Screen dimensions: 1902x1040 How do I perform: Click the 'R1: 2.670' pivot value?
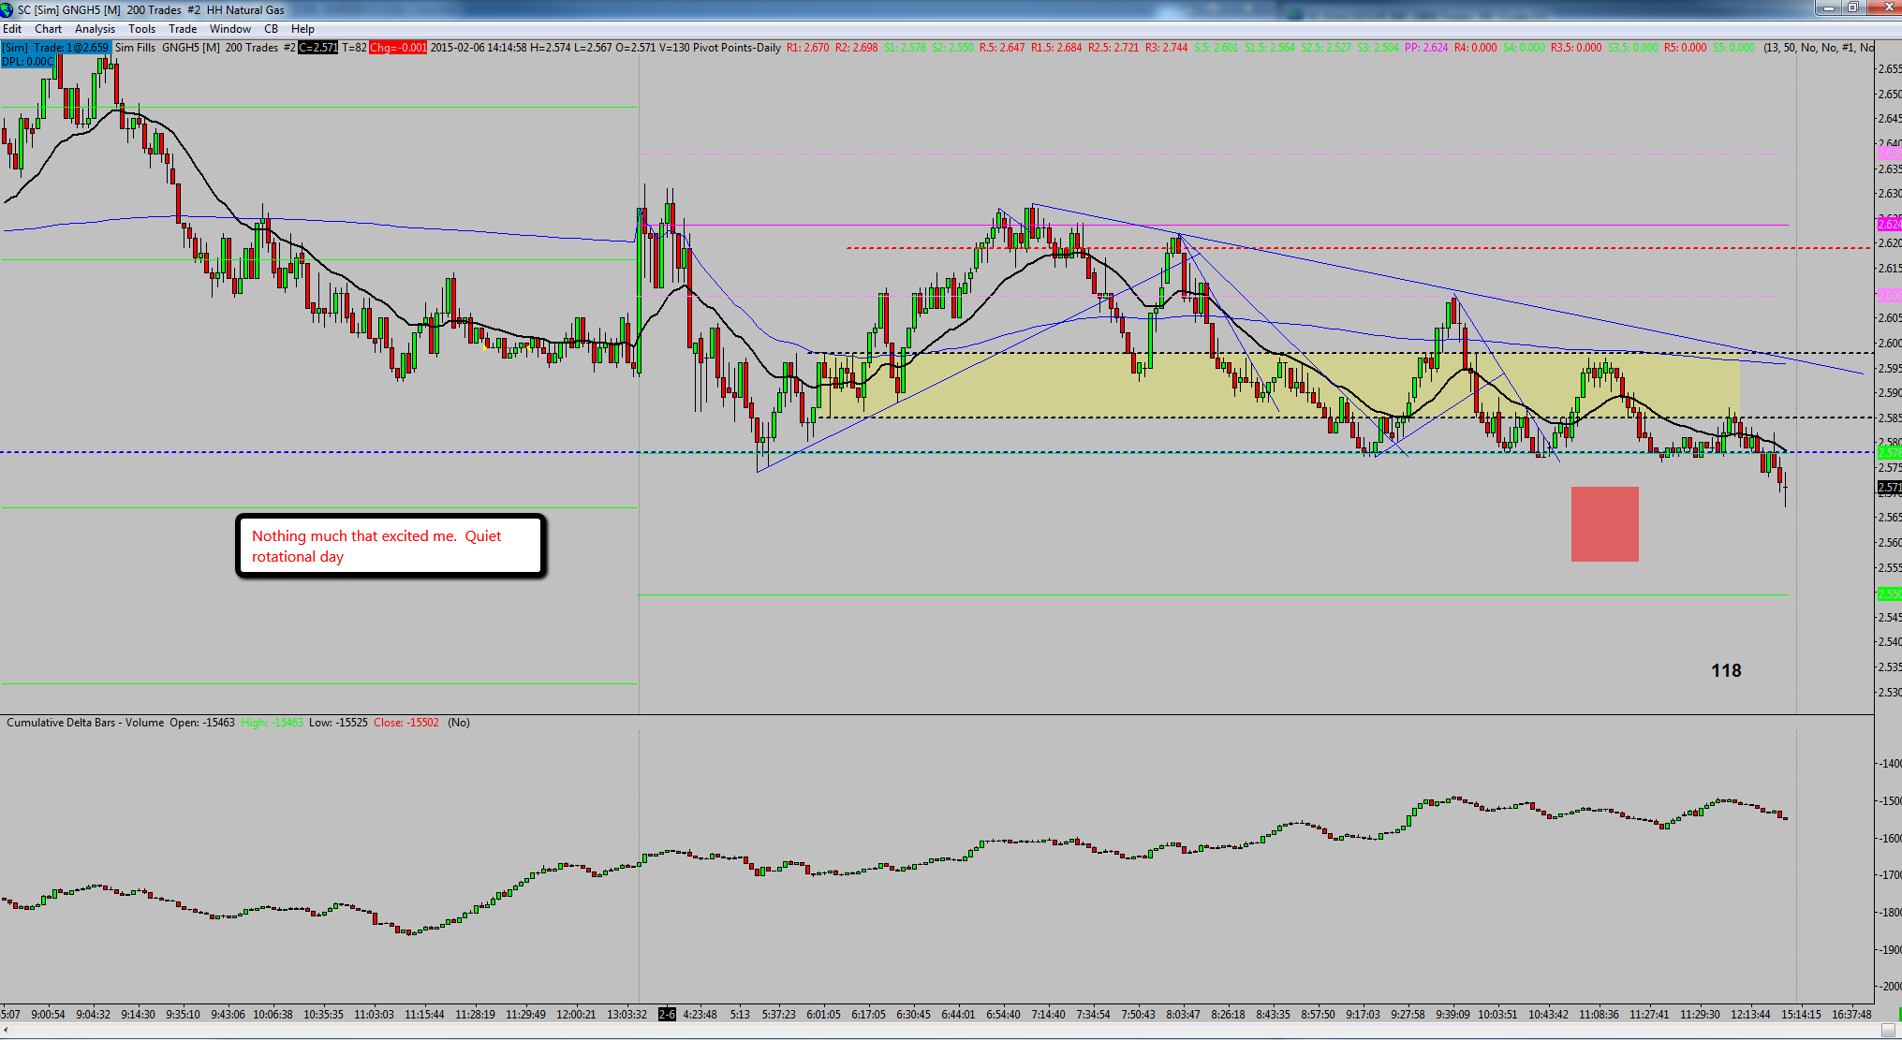point(808,48)
